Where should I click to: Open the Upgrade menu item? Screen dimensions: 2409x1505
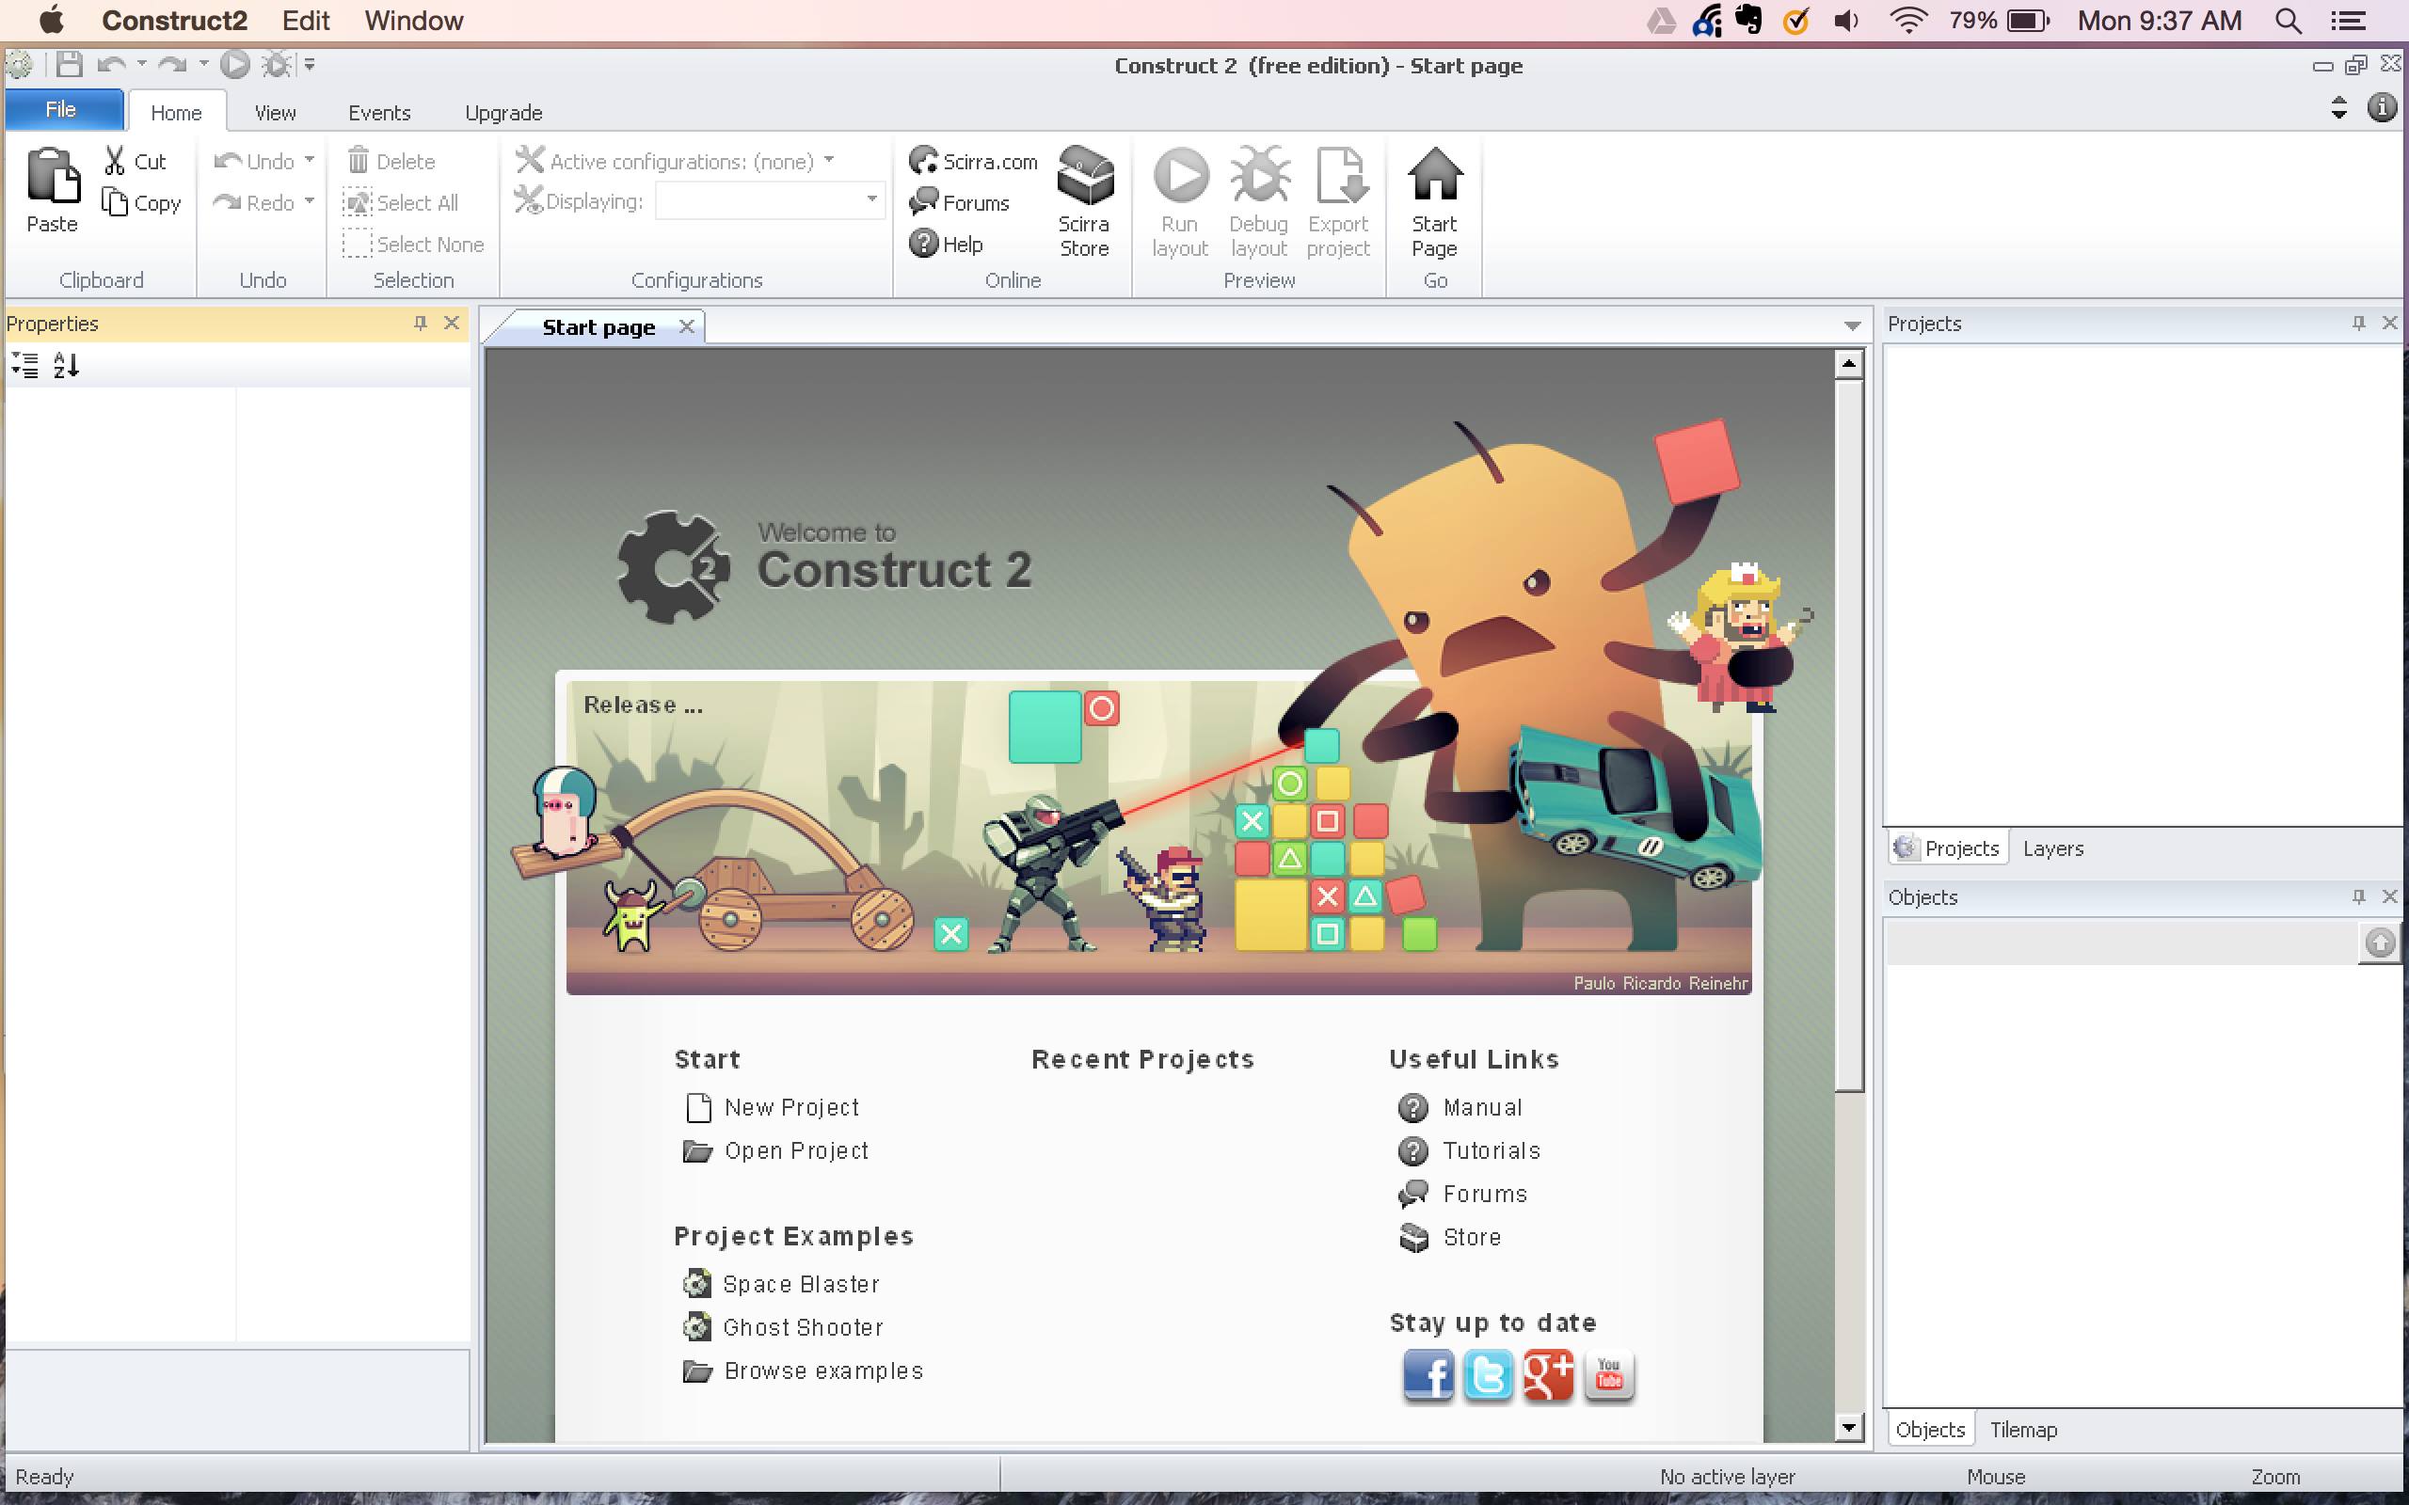pyautogui.click(x=503, y=111)
